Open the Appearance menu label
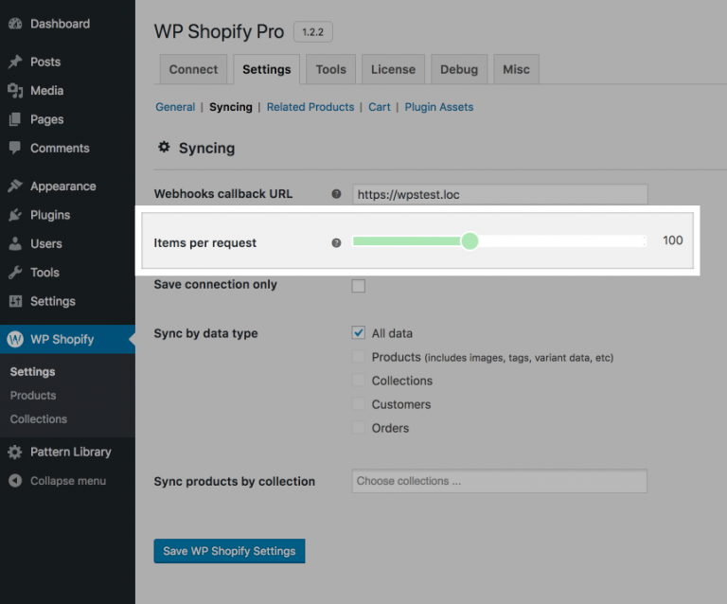Screen dimensions: 727x604 pyautogui.click(x=63, y=186)
